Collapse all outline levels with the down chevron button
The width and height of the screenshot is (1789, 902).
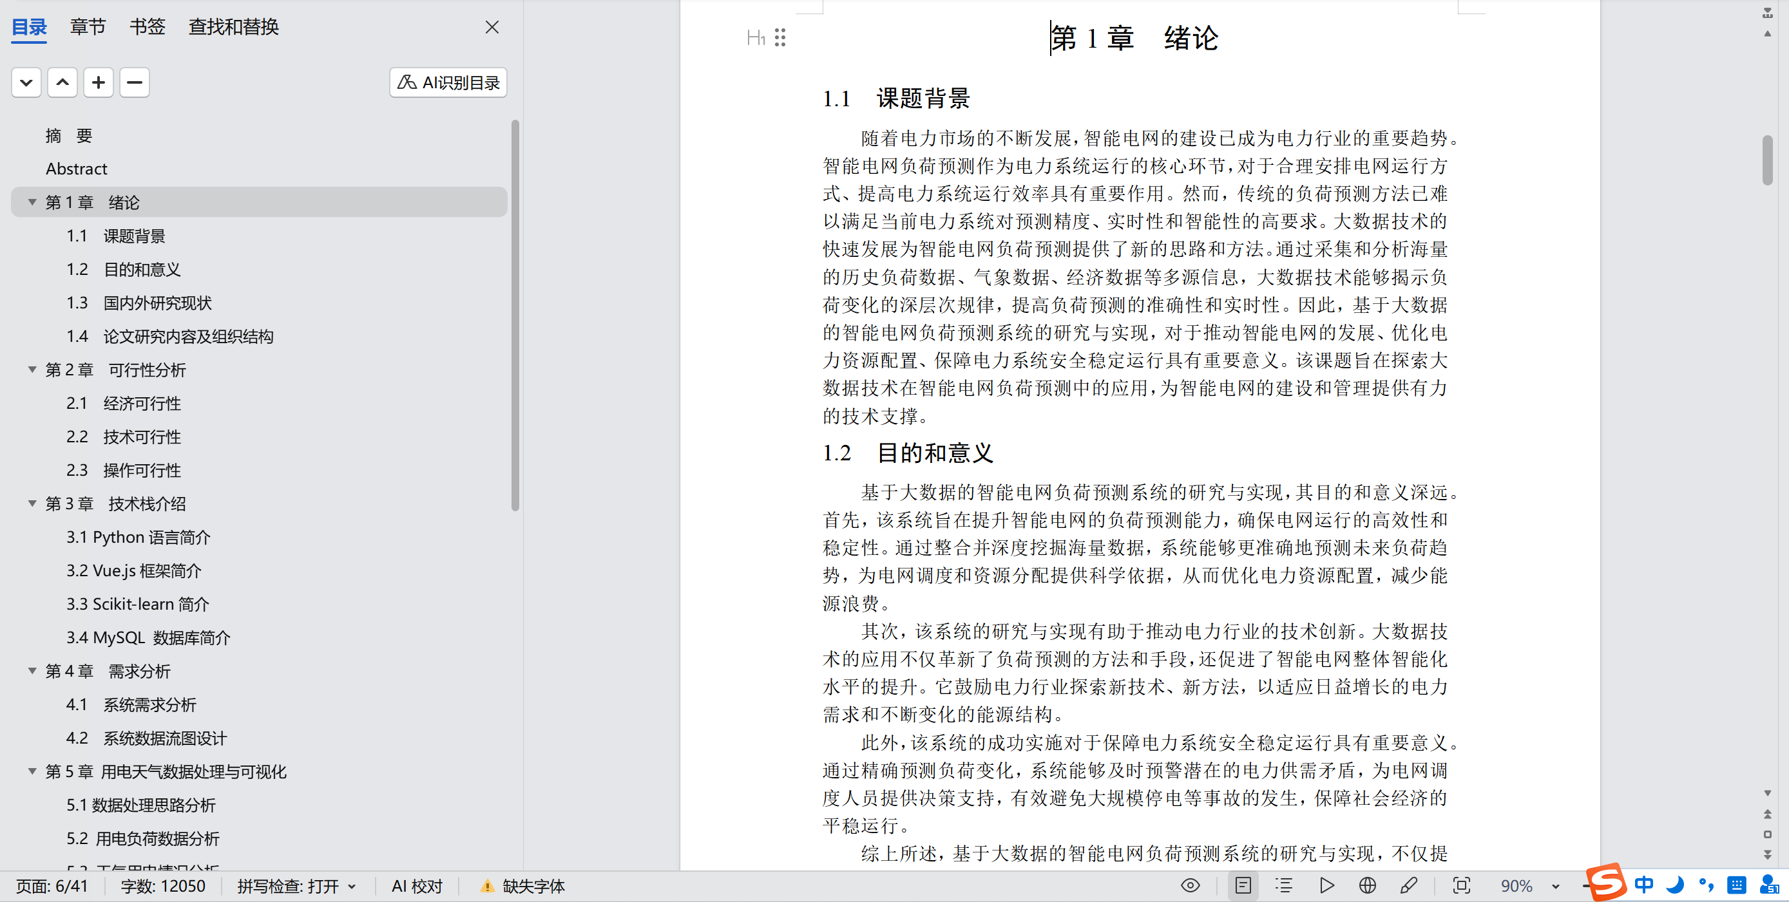click(x=26, y=82)
